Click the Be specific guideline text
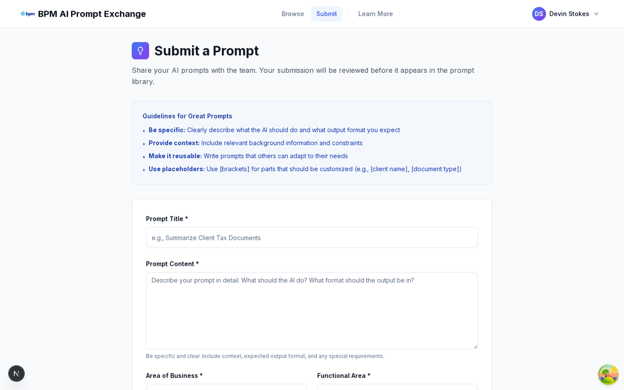 point(274,130)
